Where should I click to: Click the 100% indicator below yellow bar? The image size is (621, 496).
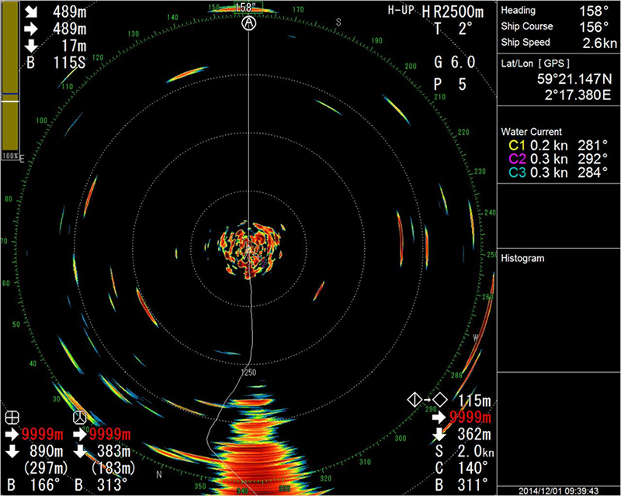point(11,156)
